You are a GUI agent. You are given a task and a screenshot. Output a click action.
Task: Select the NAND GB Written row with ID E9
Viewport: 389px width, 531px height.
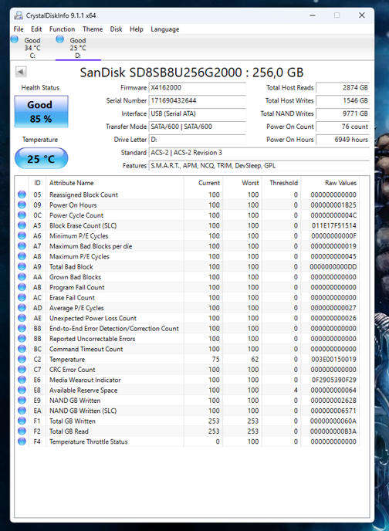[188, 401]
